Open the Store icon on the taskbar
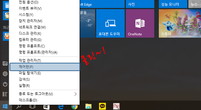This screenshot has width=201, height=110. tap(46, 107)
